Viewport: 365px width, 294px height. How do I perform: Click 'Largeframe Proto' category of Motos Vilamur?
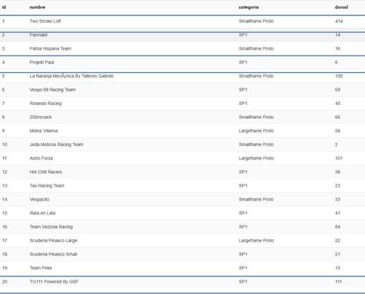256,131
